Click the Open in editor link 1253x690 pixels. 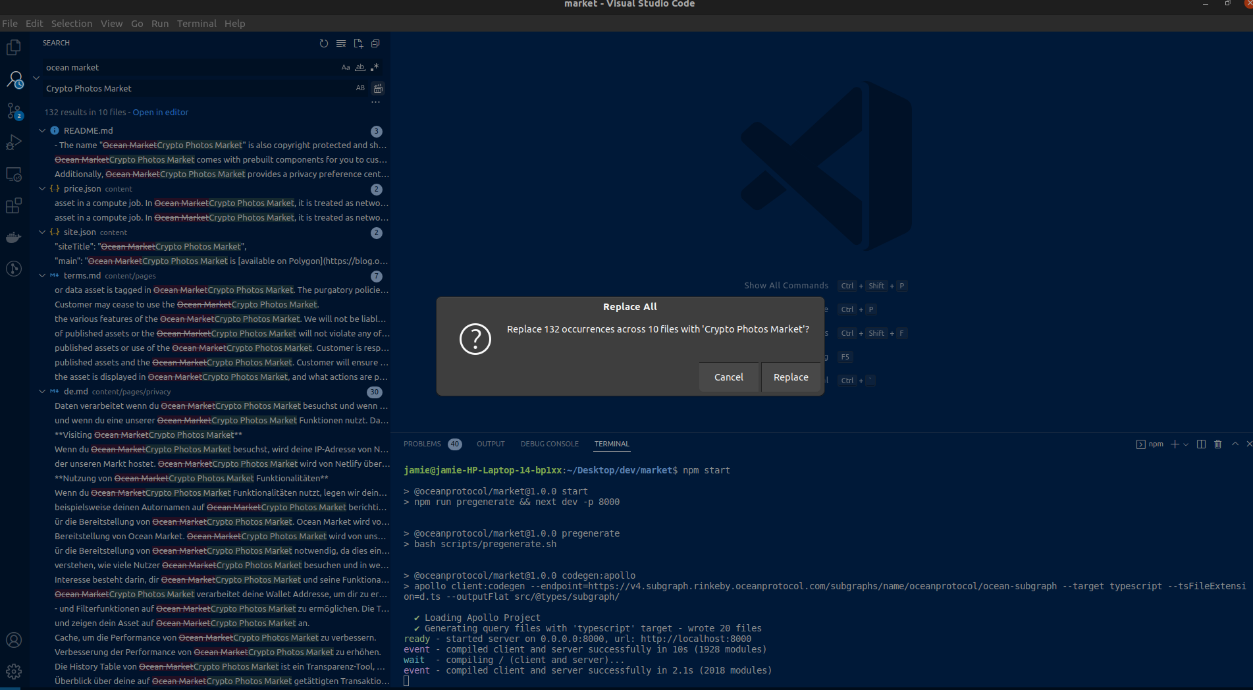pyautogui.click(x=161, y=112)
